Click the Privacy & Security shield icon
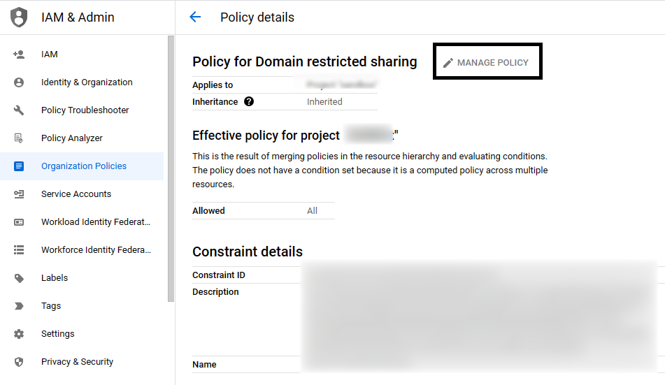Image resolution: width=665 pixels, height=385 pixels. click(x=19, y=362)
